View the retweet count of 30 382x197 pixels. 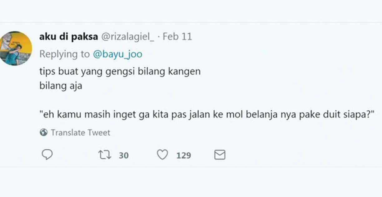(x=124, y=155)
